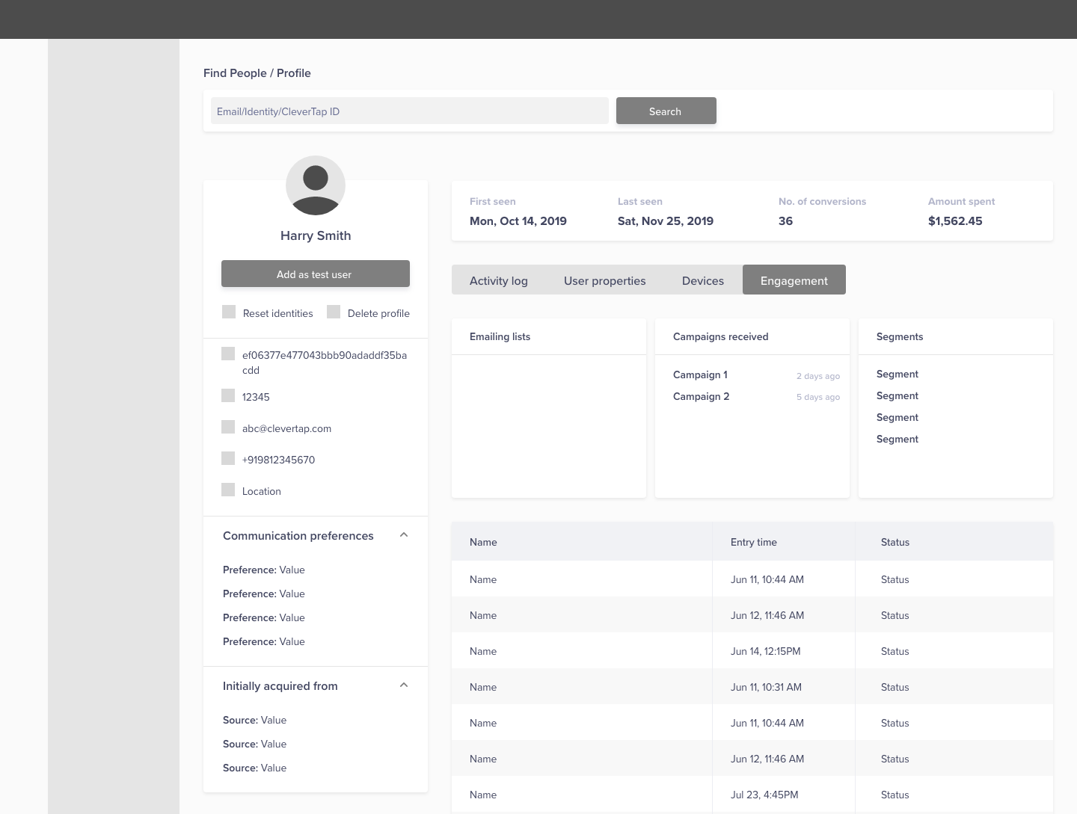Click the Harry Smith profile avatar

[x=315, y=185]
